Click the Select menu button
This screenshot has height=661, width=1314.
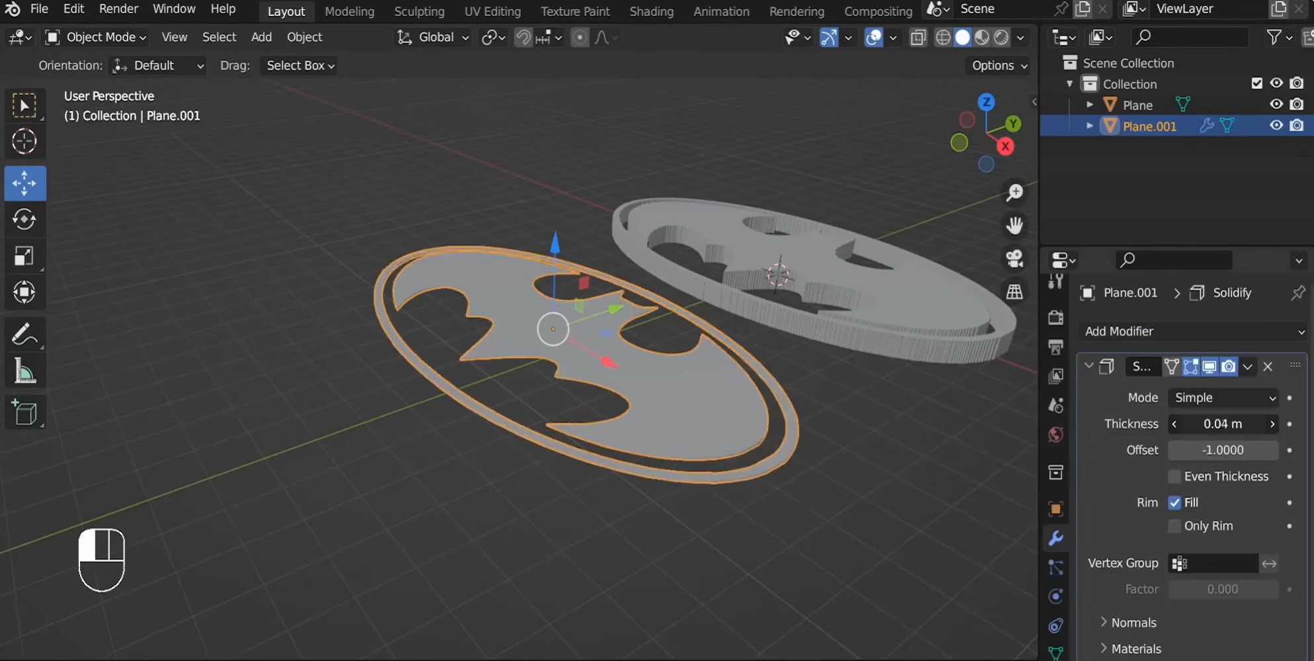coord(219,37)
